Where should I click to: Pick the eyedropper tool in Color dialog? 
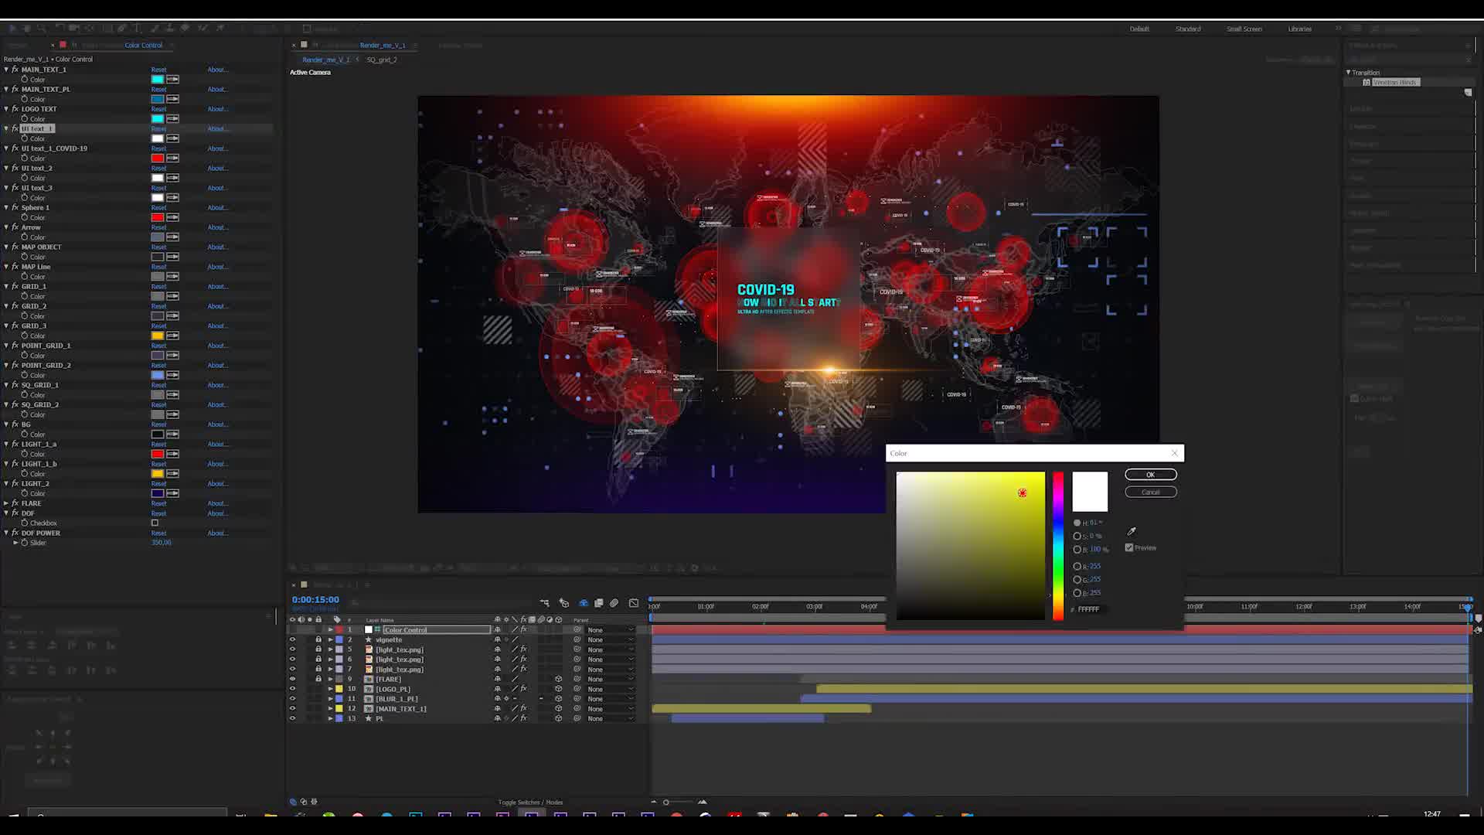[1132, 531]
